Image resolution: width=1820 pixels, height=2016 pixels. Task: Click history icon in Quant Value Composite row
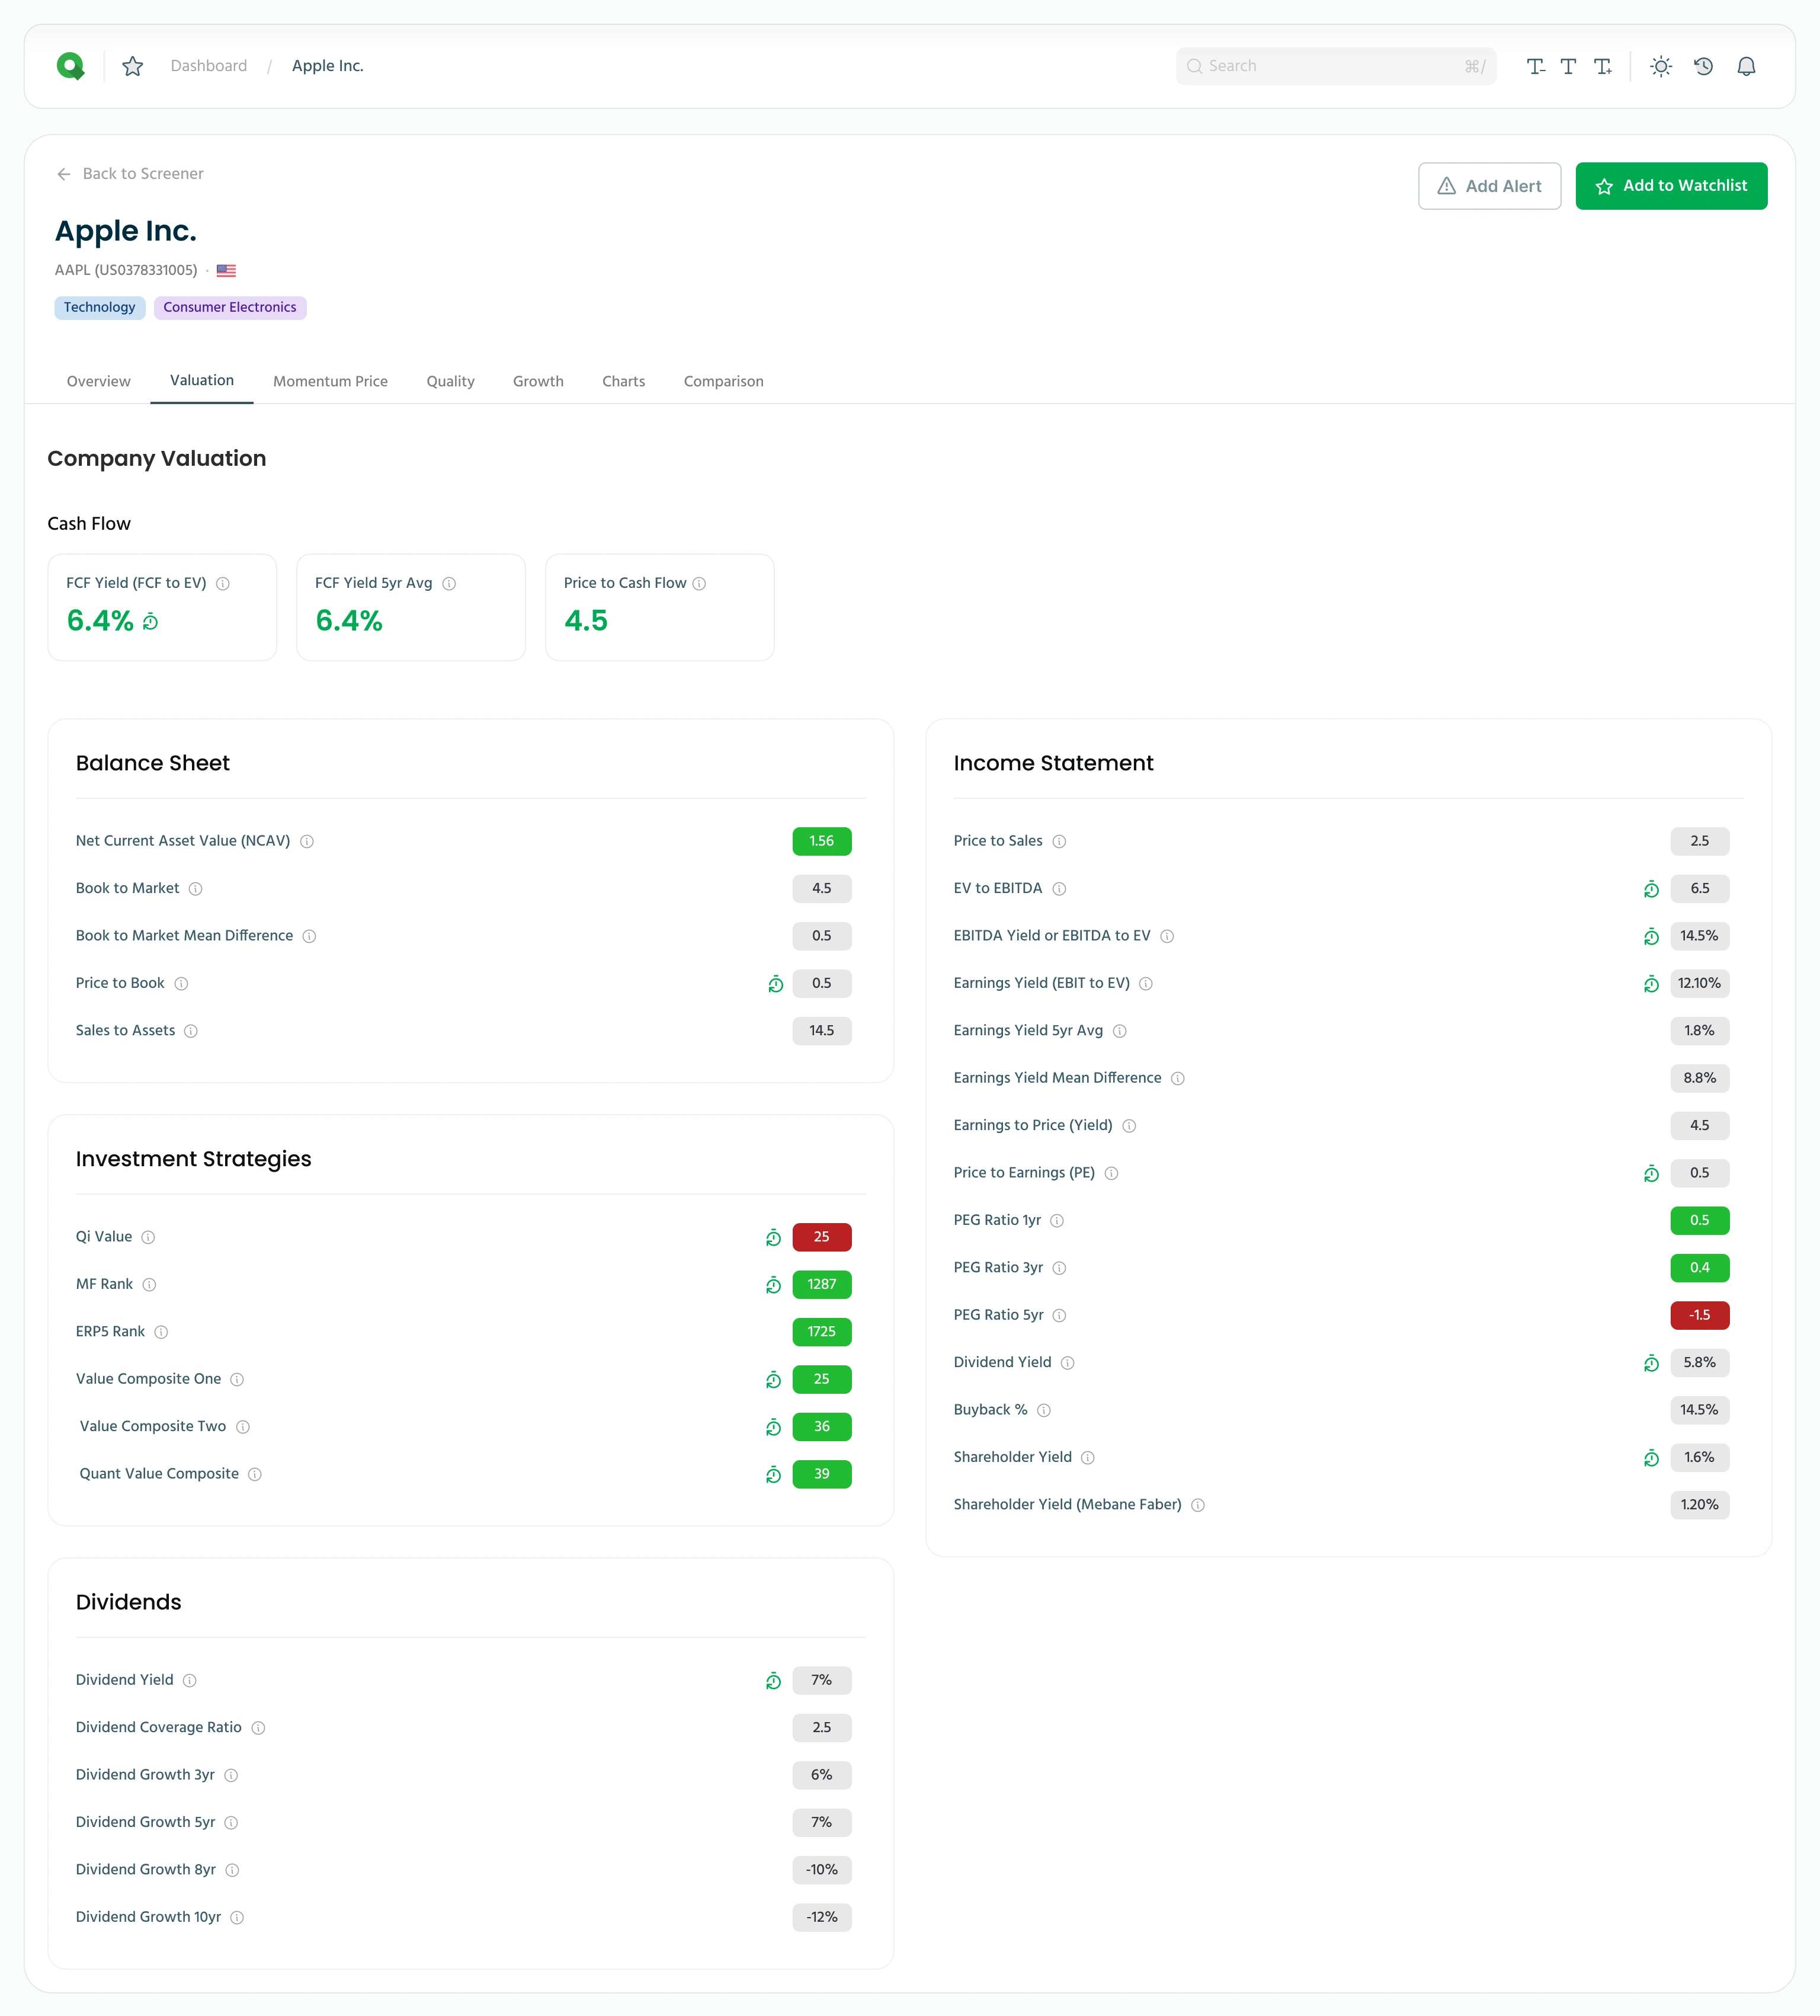click(773, 1475)
